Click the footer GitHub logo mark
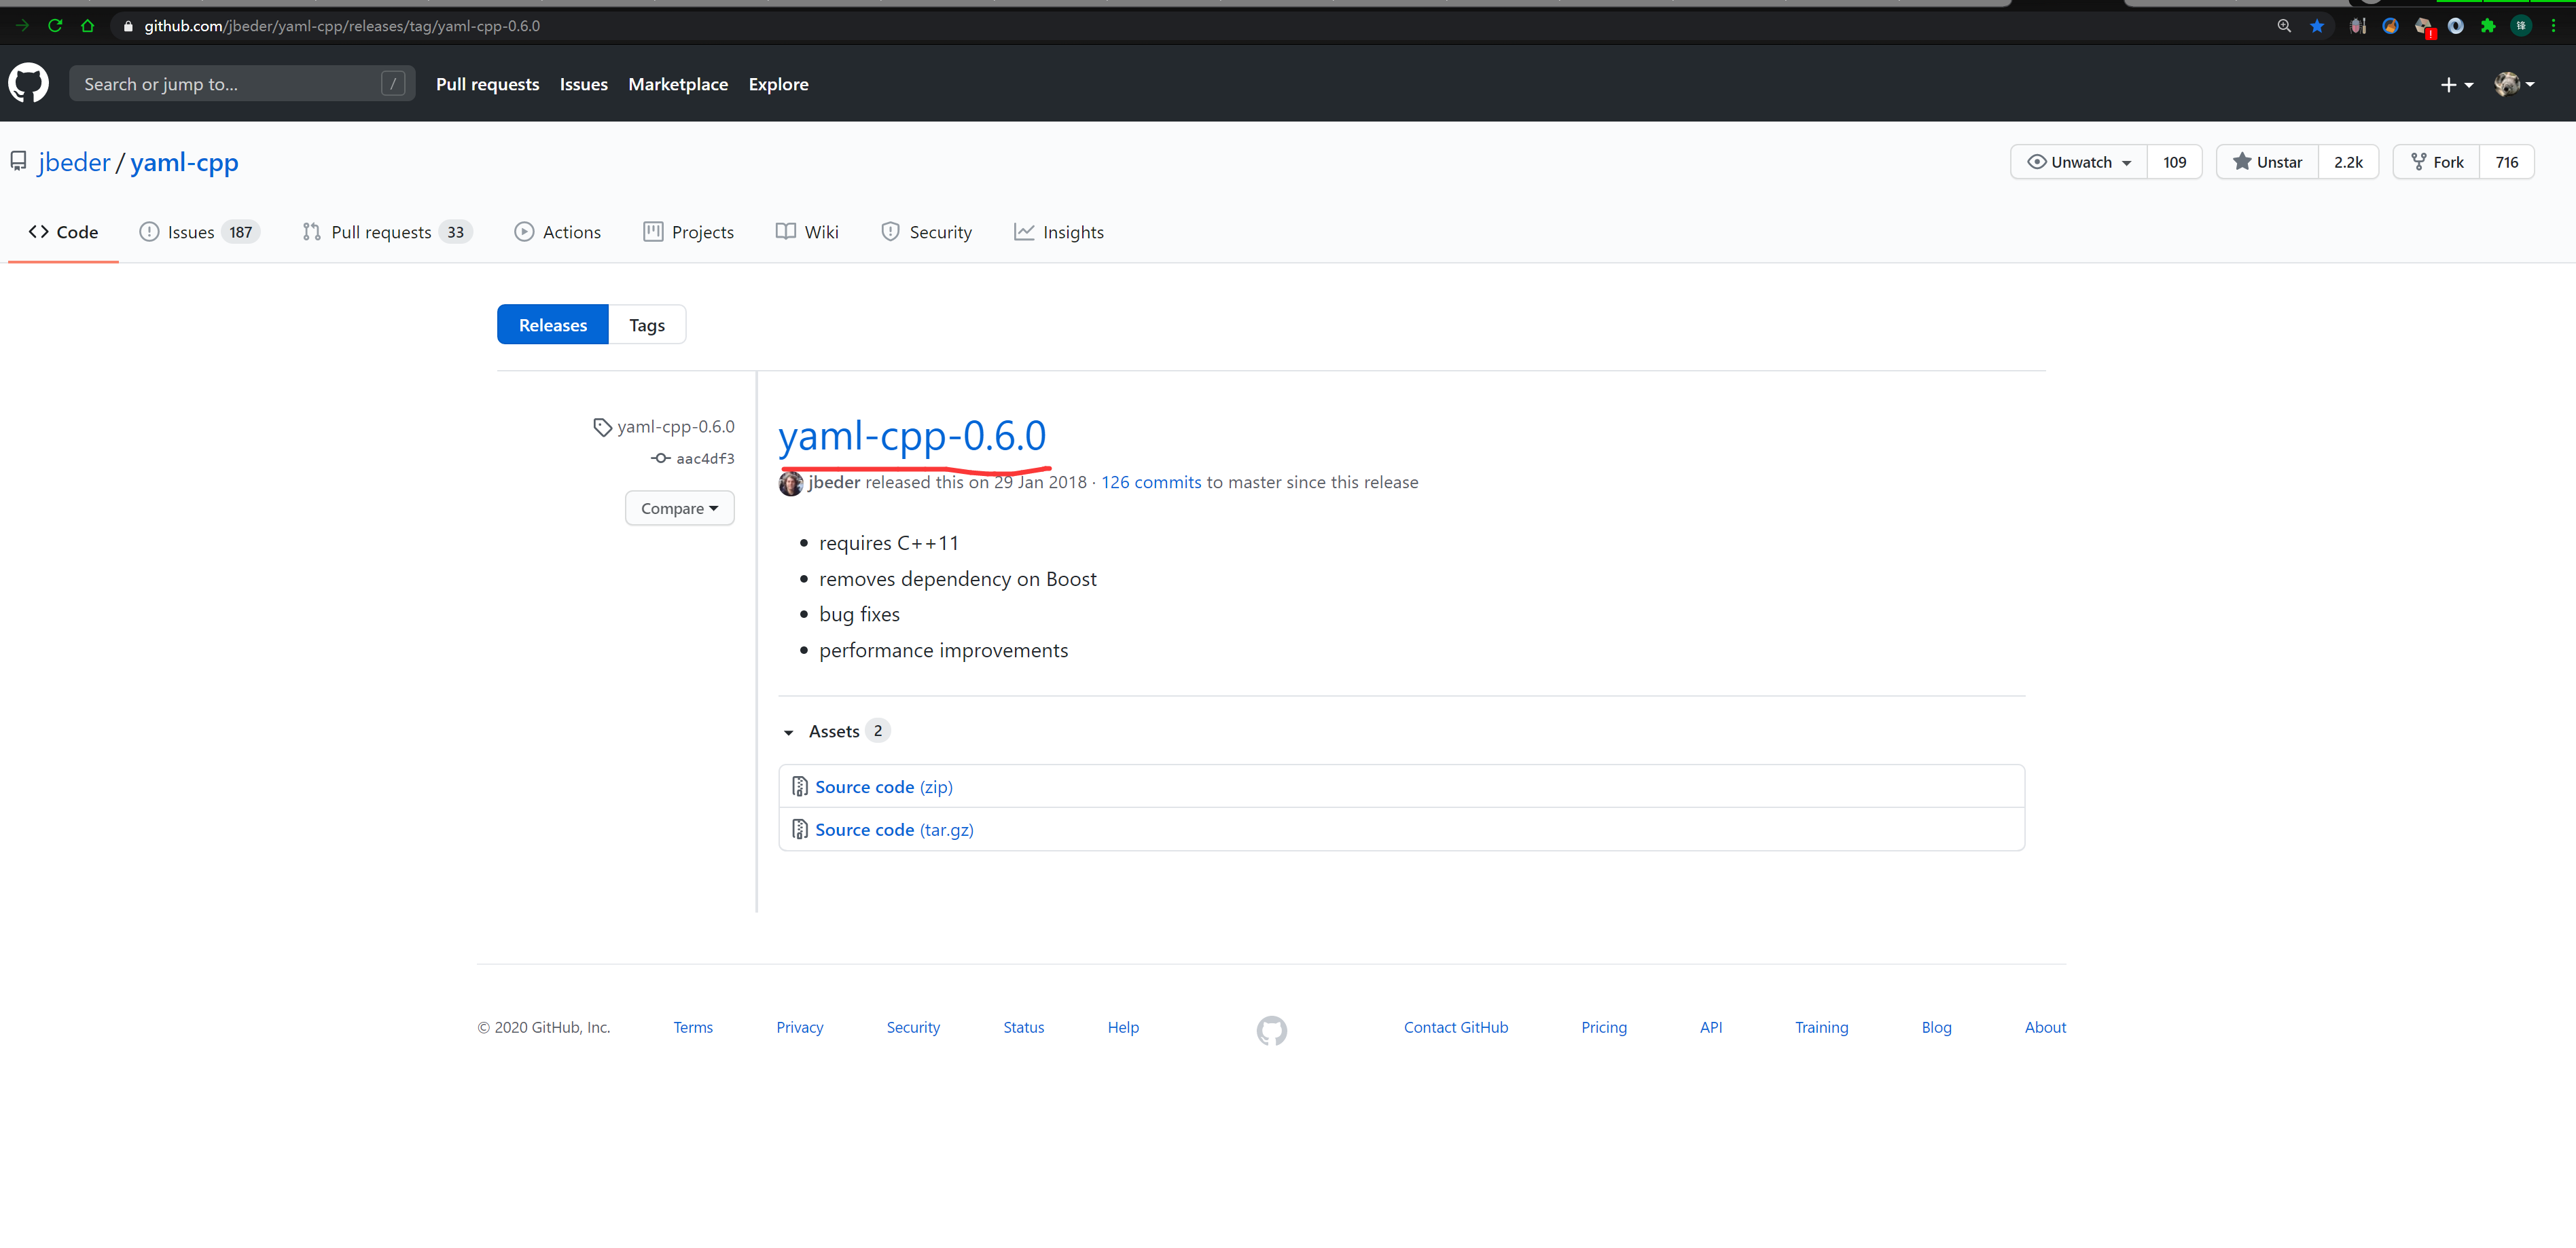Viewport: 2576px width, 1248px height. (x=1271, y=1029)
